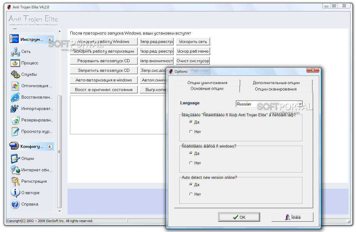The width and height of the screenshot is (356, 232).
Task: Open the Language dropdown showing Russian
Action: (x=269, y=104)
